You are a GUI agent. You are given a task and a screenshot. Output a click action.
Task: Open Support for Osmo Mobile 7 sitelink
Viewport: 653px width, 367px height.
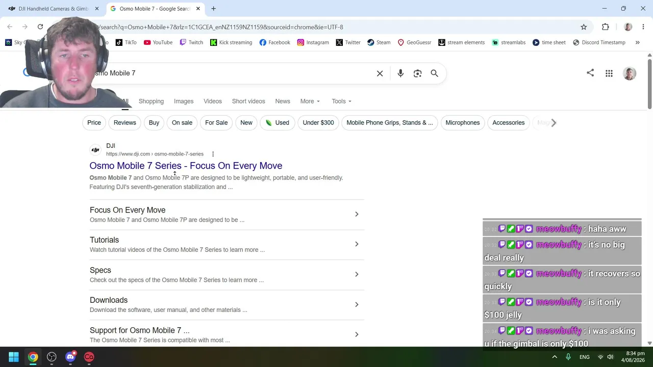227,335
